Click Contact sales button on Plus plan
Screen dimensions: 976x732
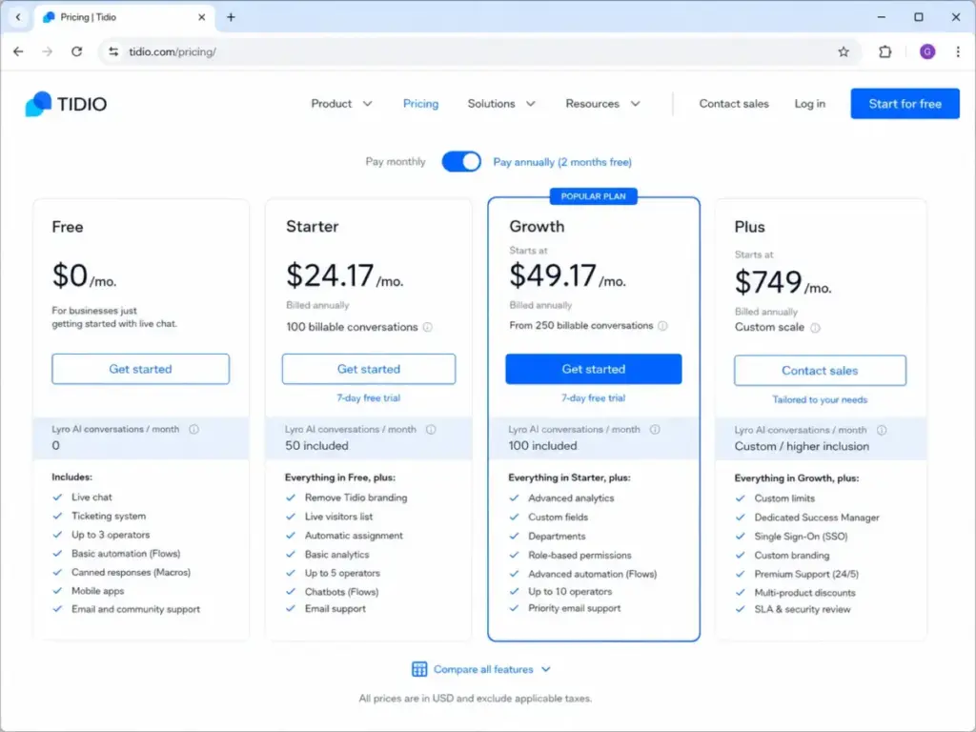point(820,371)
